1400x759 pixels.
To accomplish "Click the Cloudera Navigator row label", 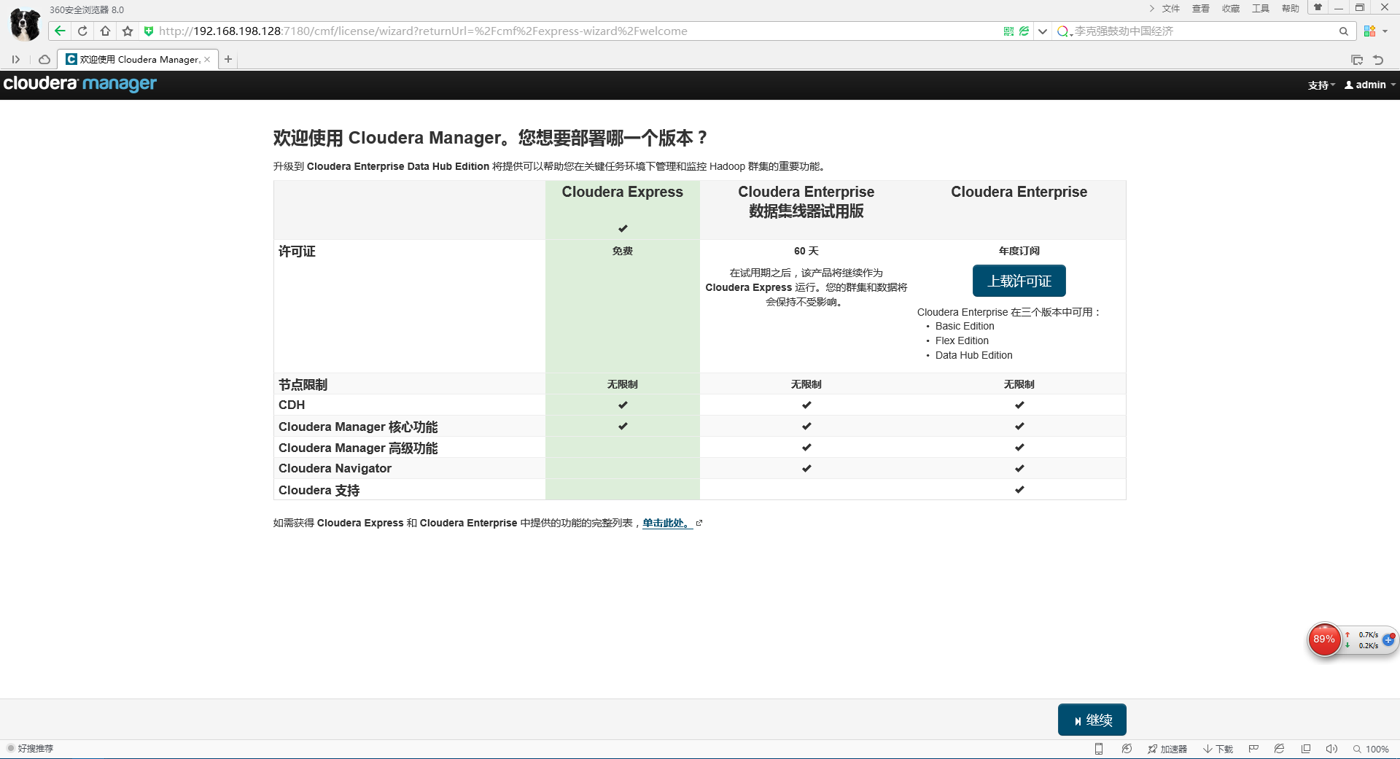I will [335, 468].
